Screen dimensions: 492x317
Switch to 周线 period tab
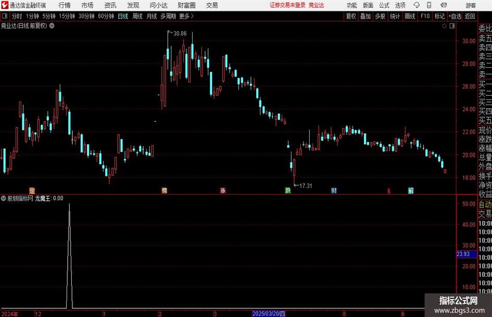click(x=137, y=16)
